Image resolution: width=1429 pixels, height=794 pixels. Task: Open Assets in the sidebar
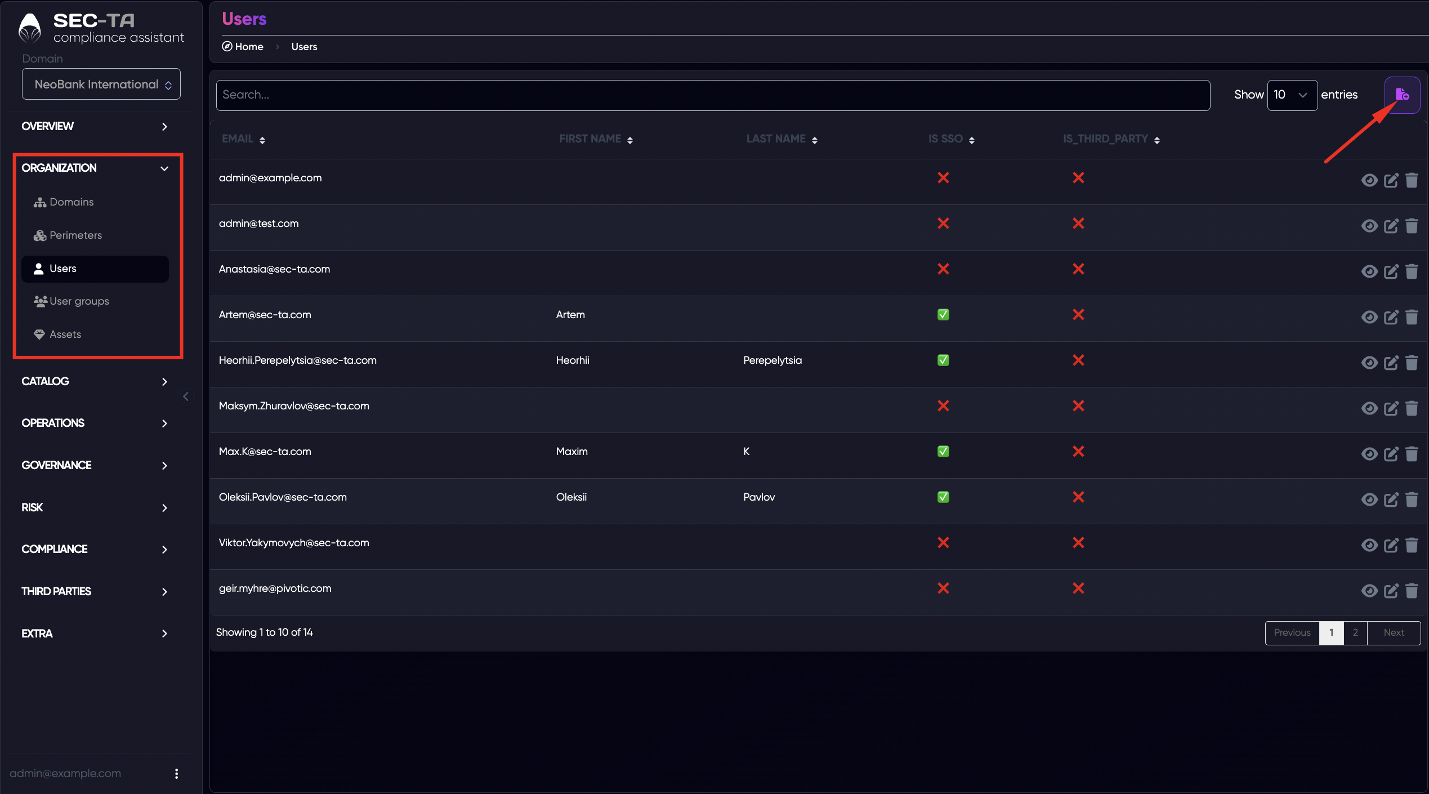click(95, 334)
